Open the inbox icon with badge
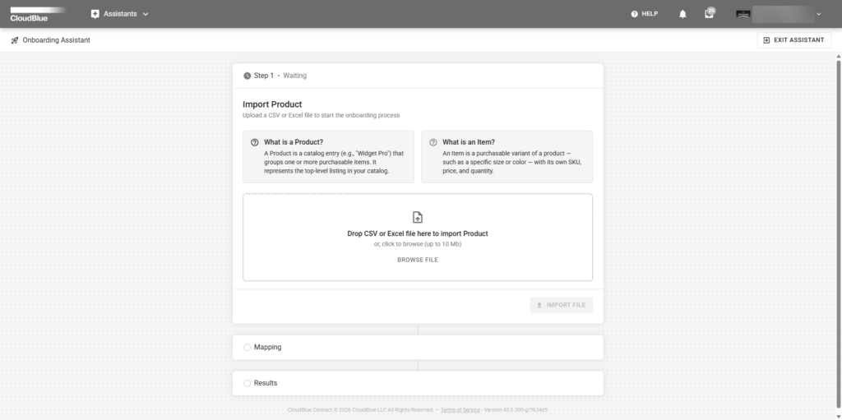842x420 pixels. point(710,13)
